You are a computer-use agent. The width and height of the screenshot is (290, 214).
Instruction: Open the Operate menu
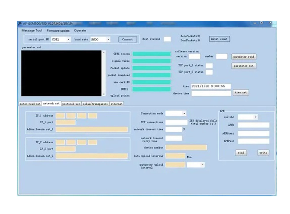tap(80, 31)
